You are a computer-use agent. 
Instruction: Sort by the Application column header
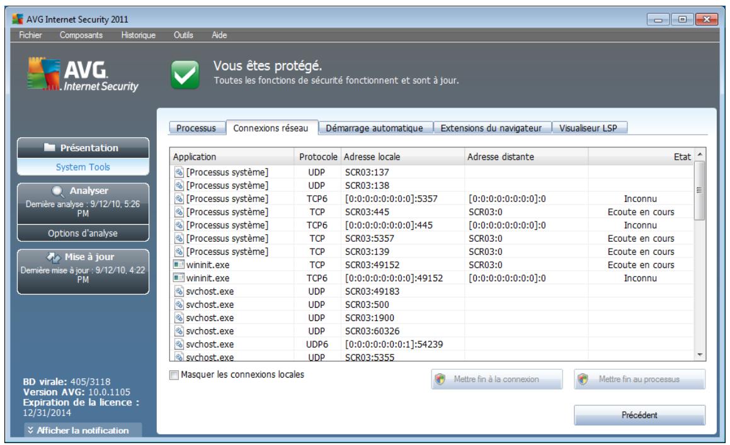click(x=232, y=157)
